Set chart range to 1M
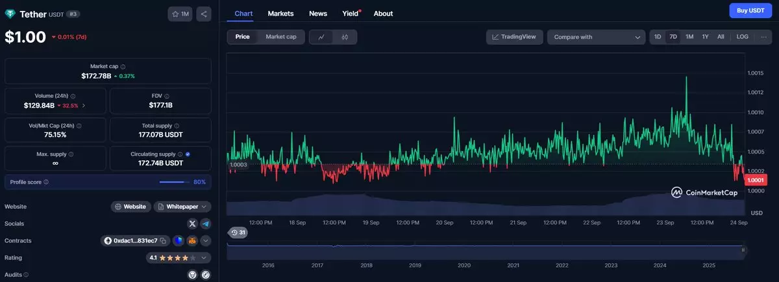 [689, 37]
